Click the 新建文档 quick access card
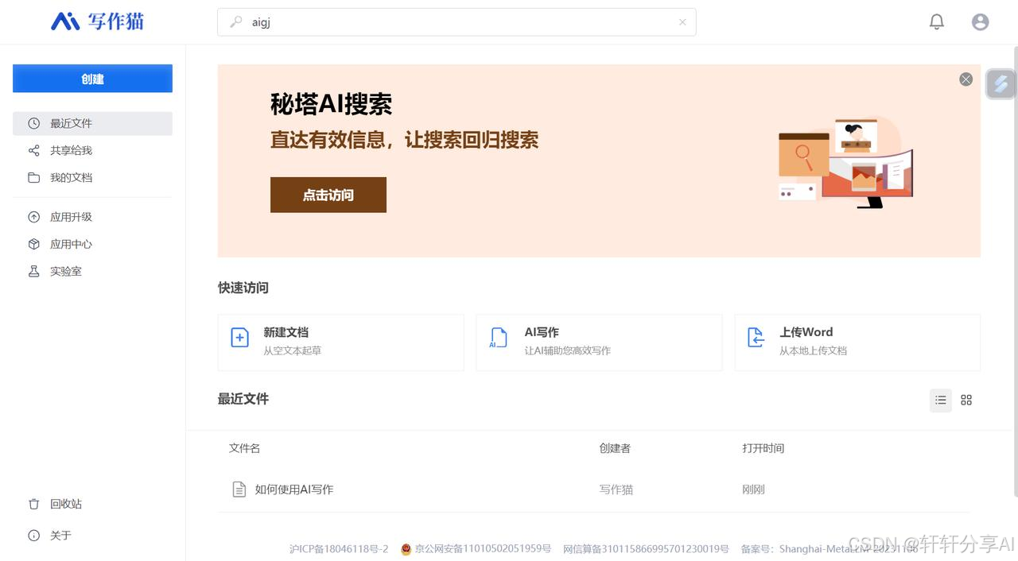 pos(340,342)
